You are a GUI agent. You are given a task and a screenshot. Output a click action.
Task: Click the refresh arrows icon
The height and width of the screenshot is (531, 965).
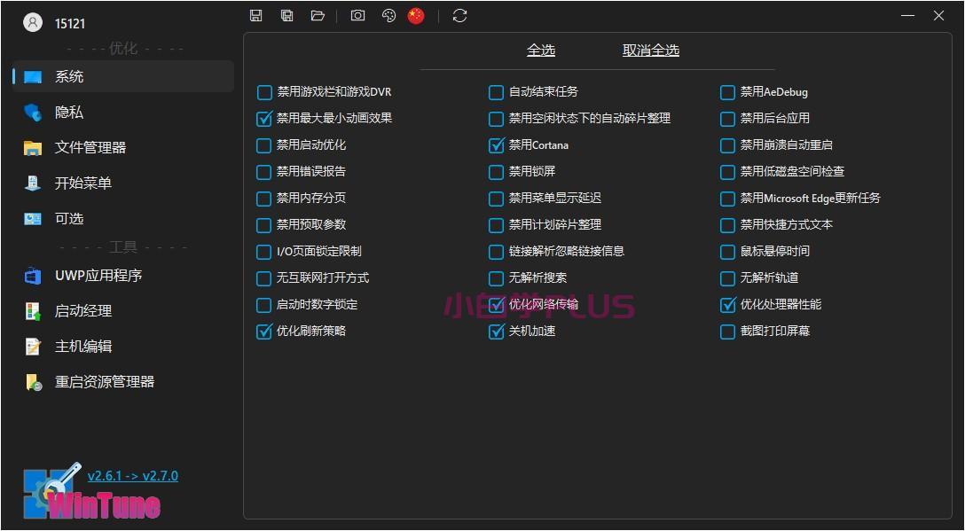459,16
